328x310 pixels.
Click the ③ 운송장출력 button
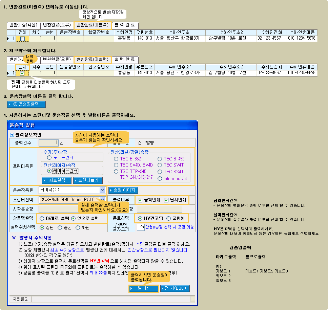click(26, 104)
